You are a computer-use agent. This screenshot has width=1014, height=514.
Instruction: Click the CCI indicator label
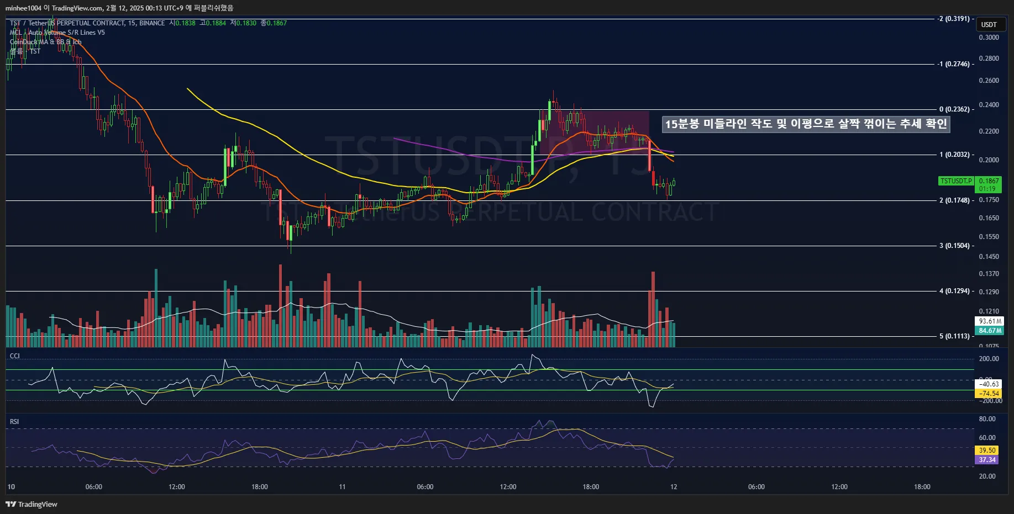click(x=14, y=356)
